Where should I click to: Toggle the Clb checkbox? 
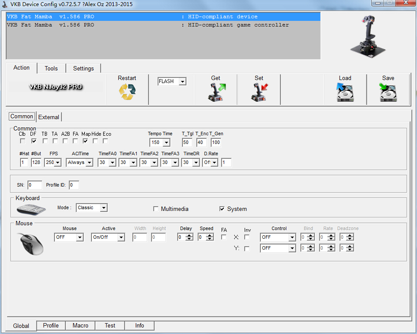coord(23,141)
